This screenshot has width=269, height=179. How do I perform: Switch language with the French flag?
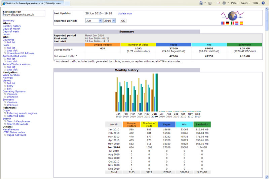click(x=223, y=23)
